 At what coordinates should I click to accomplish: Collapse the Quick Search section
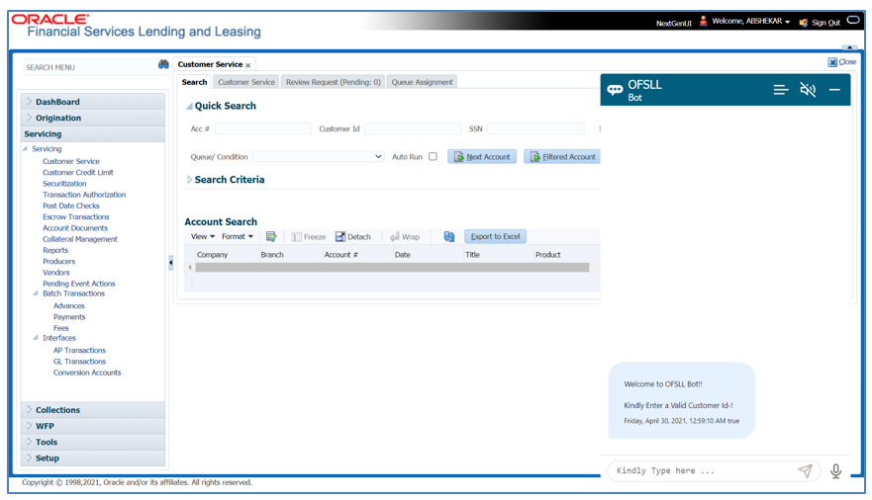click(189, 106)
